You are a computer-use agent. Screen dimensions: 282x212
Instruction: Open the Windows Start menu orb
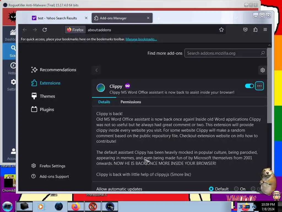(x=7, y=206)
